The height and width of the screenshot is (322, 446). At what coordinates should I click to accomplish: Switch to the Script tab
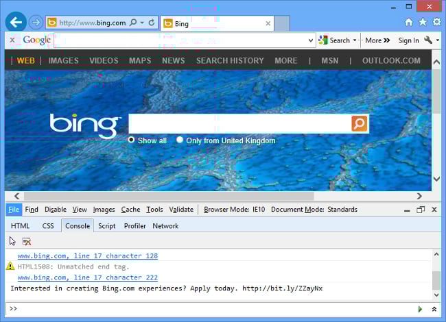[107, 226]
